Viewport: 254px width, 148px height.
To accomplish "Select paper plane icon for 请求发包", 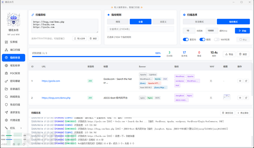I will 6,112.
